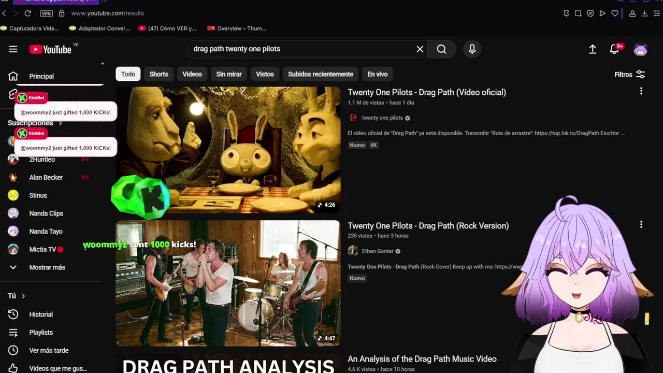Select the 'Shorts' filter chip
The height and width of the screenshot is (373, 663).
pyautogui.click(x=158, y=74)
